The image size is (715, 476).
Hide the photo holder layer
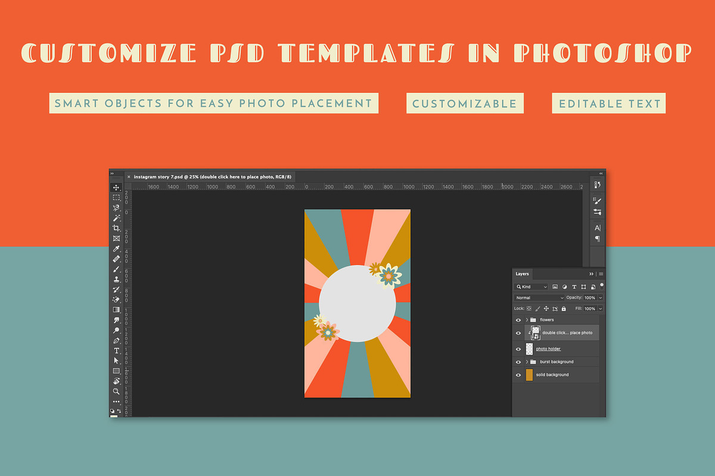(518, 349)
